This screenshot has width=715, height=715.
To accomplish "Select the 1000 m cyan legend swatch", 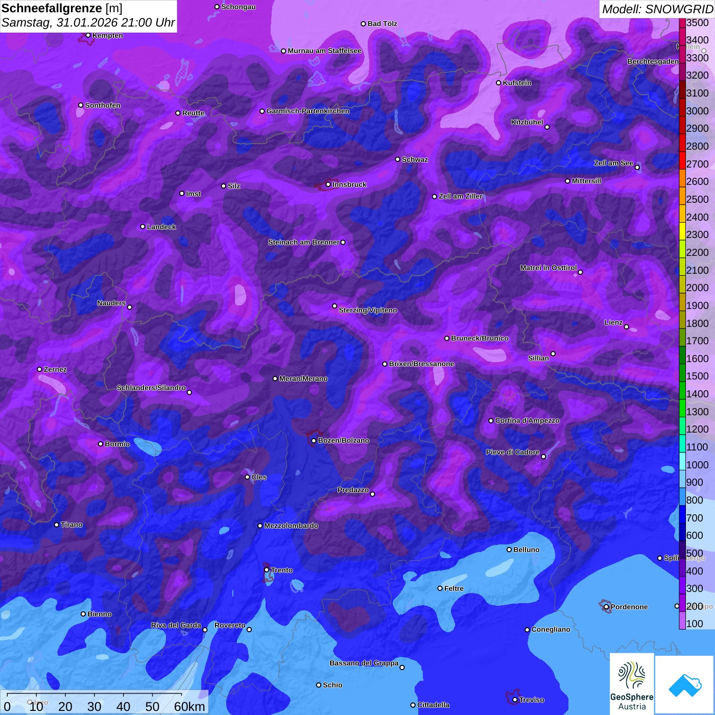I will pyautogui.click(x=682, y=461).
